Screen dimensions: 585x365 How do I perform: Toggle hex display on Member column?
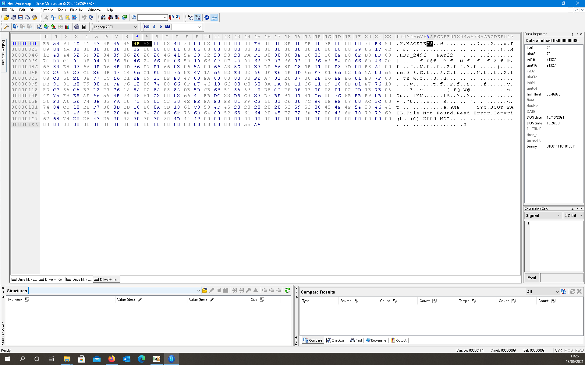(x=27, y=300)
